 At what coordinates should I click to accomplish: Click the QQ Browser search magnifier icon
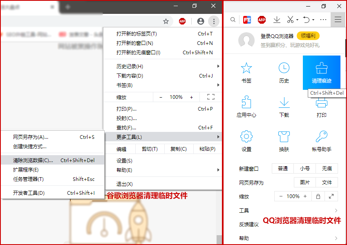click(233, 20)
